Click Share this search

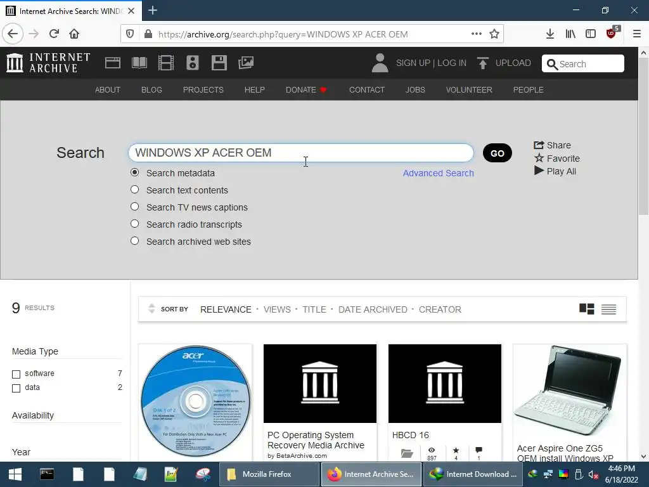[552, 145]
